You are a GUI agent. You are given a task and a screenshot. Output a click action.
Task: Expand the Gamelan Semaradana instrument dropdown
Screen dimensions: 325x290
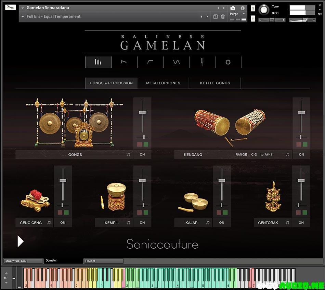pos(23,8)
